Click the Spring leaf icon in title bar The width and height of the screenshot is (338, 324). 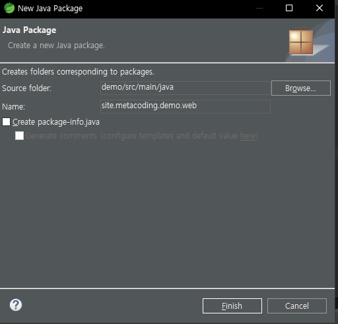click(9, 8)
